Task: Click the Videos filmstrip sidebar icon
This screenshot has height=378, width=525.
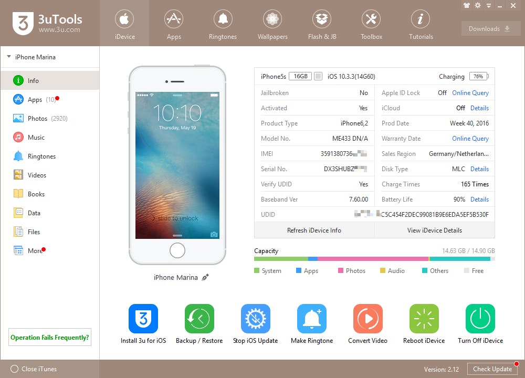Action: coord(18,175)
